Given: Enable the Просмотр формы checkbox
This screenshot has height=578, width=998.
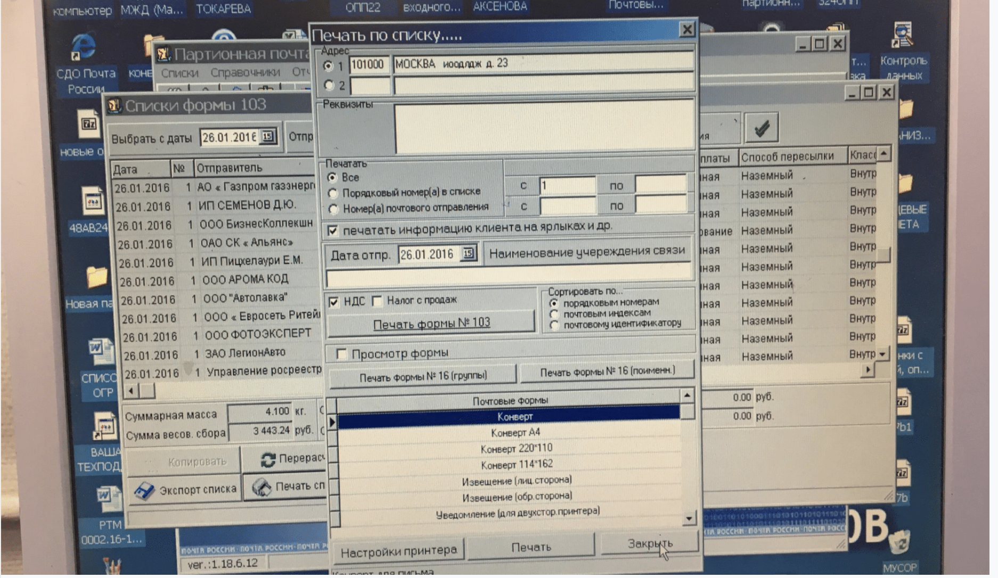Looking at the screenshot, I should point(342,353).
